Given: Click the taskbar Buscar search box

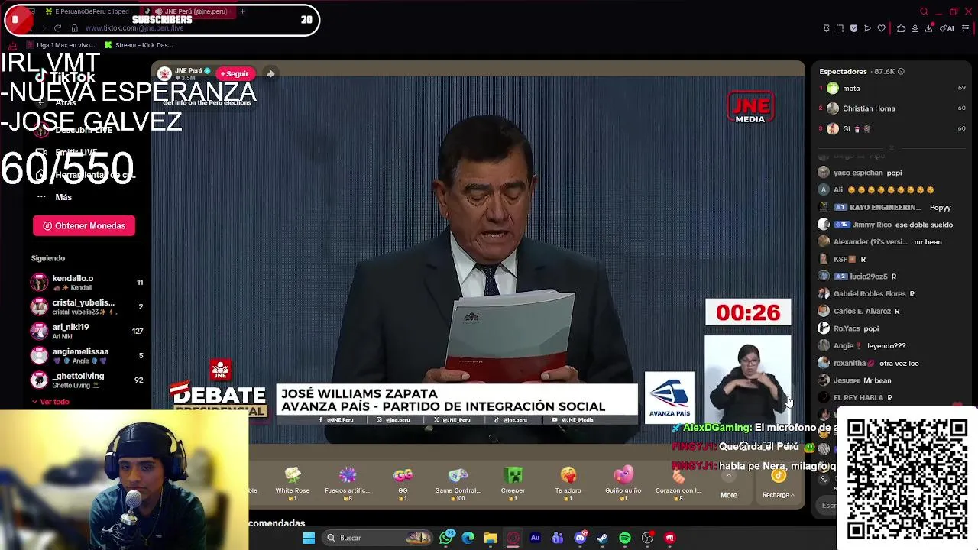Looking at the screenshot, I should coord(377,538).
